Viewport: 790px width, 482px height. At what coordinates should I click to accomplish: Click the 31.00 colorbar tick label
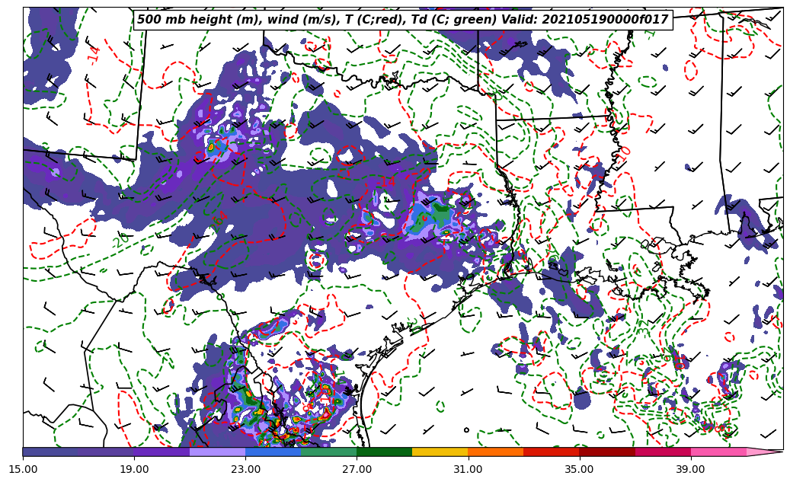[x=468, y=469]
